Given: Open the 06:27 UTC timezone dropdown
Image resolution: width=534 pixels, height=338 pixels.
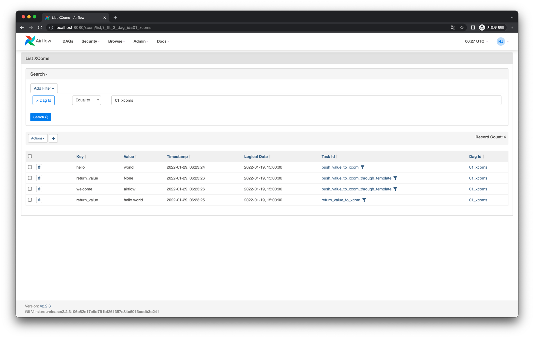Looking at the screenshot, I should [x=476, y=41].
